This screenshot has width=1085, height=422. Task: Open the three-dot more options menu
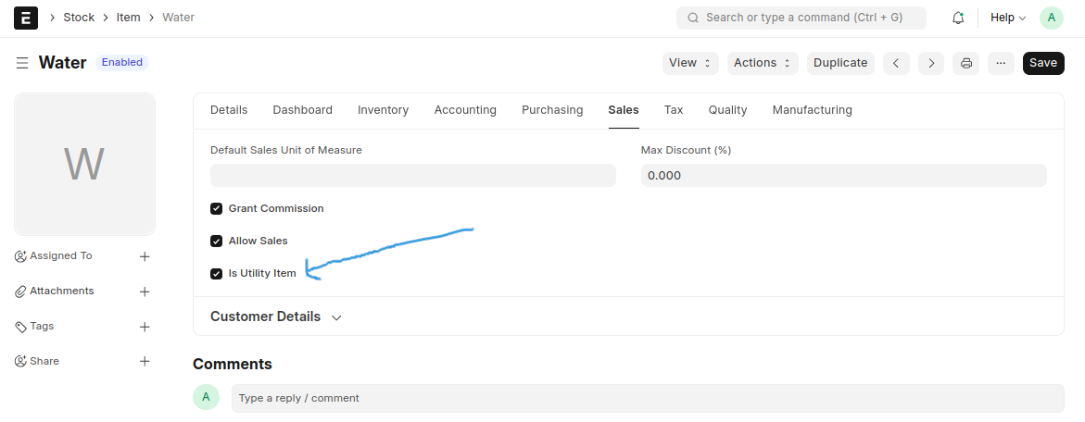click(x=1001, y=63)
